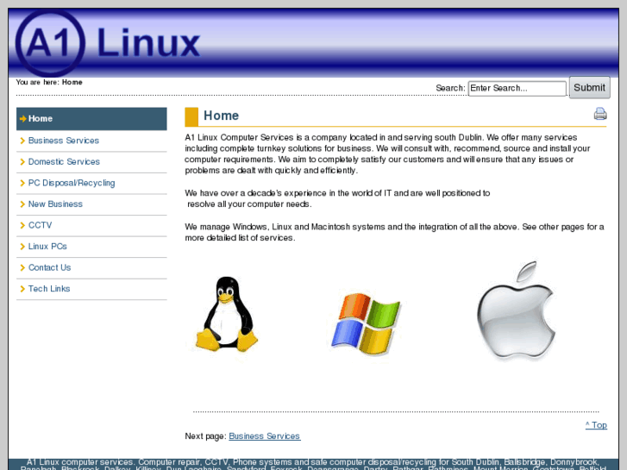Open the CCTV page in the sidebar
This screenshot has height=470, width=627.
91,226
